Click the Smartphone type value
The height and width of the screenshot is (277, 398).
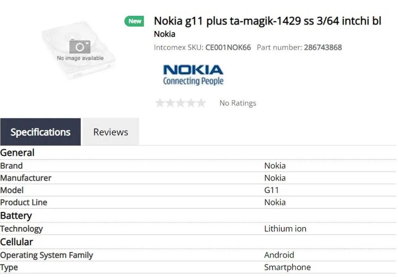click(287, 267)
